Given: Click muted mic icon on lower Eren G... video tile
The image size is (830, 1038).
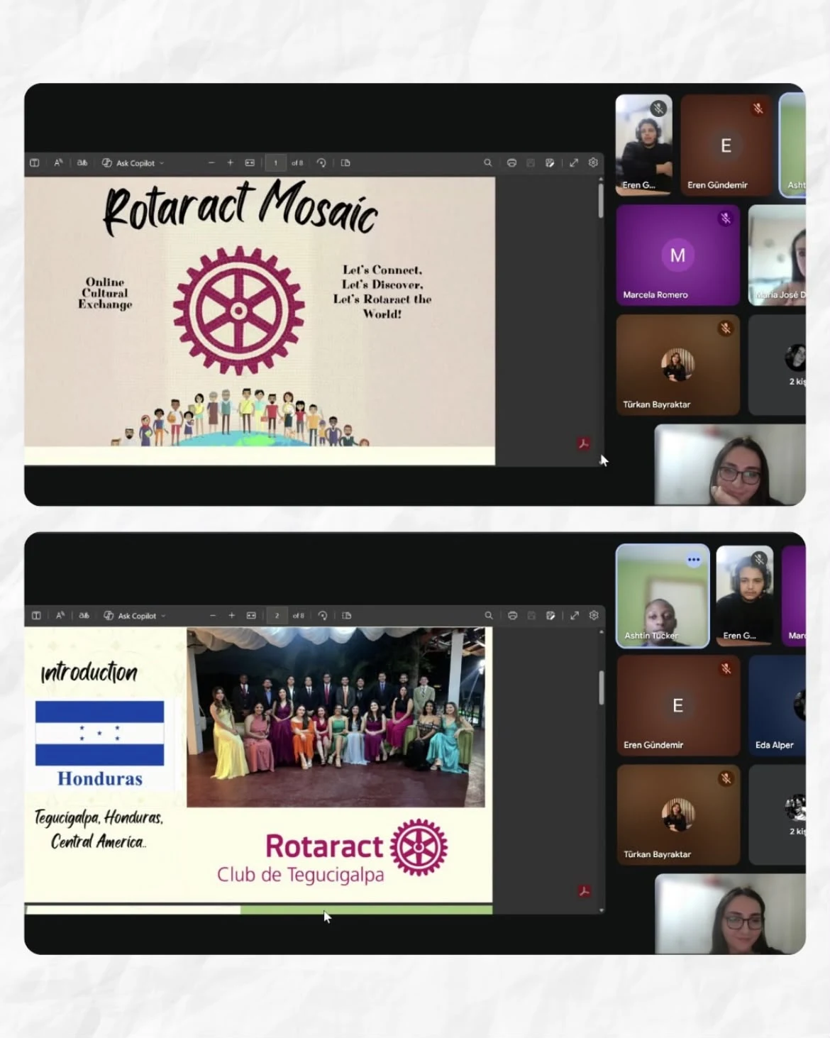Looking at the screenshot, I should click(x=759, y=559).
